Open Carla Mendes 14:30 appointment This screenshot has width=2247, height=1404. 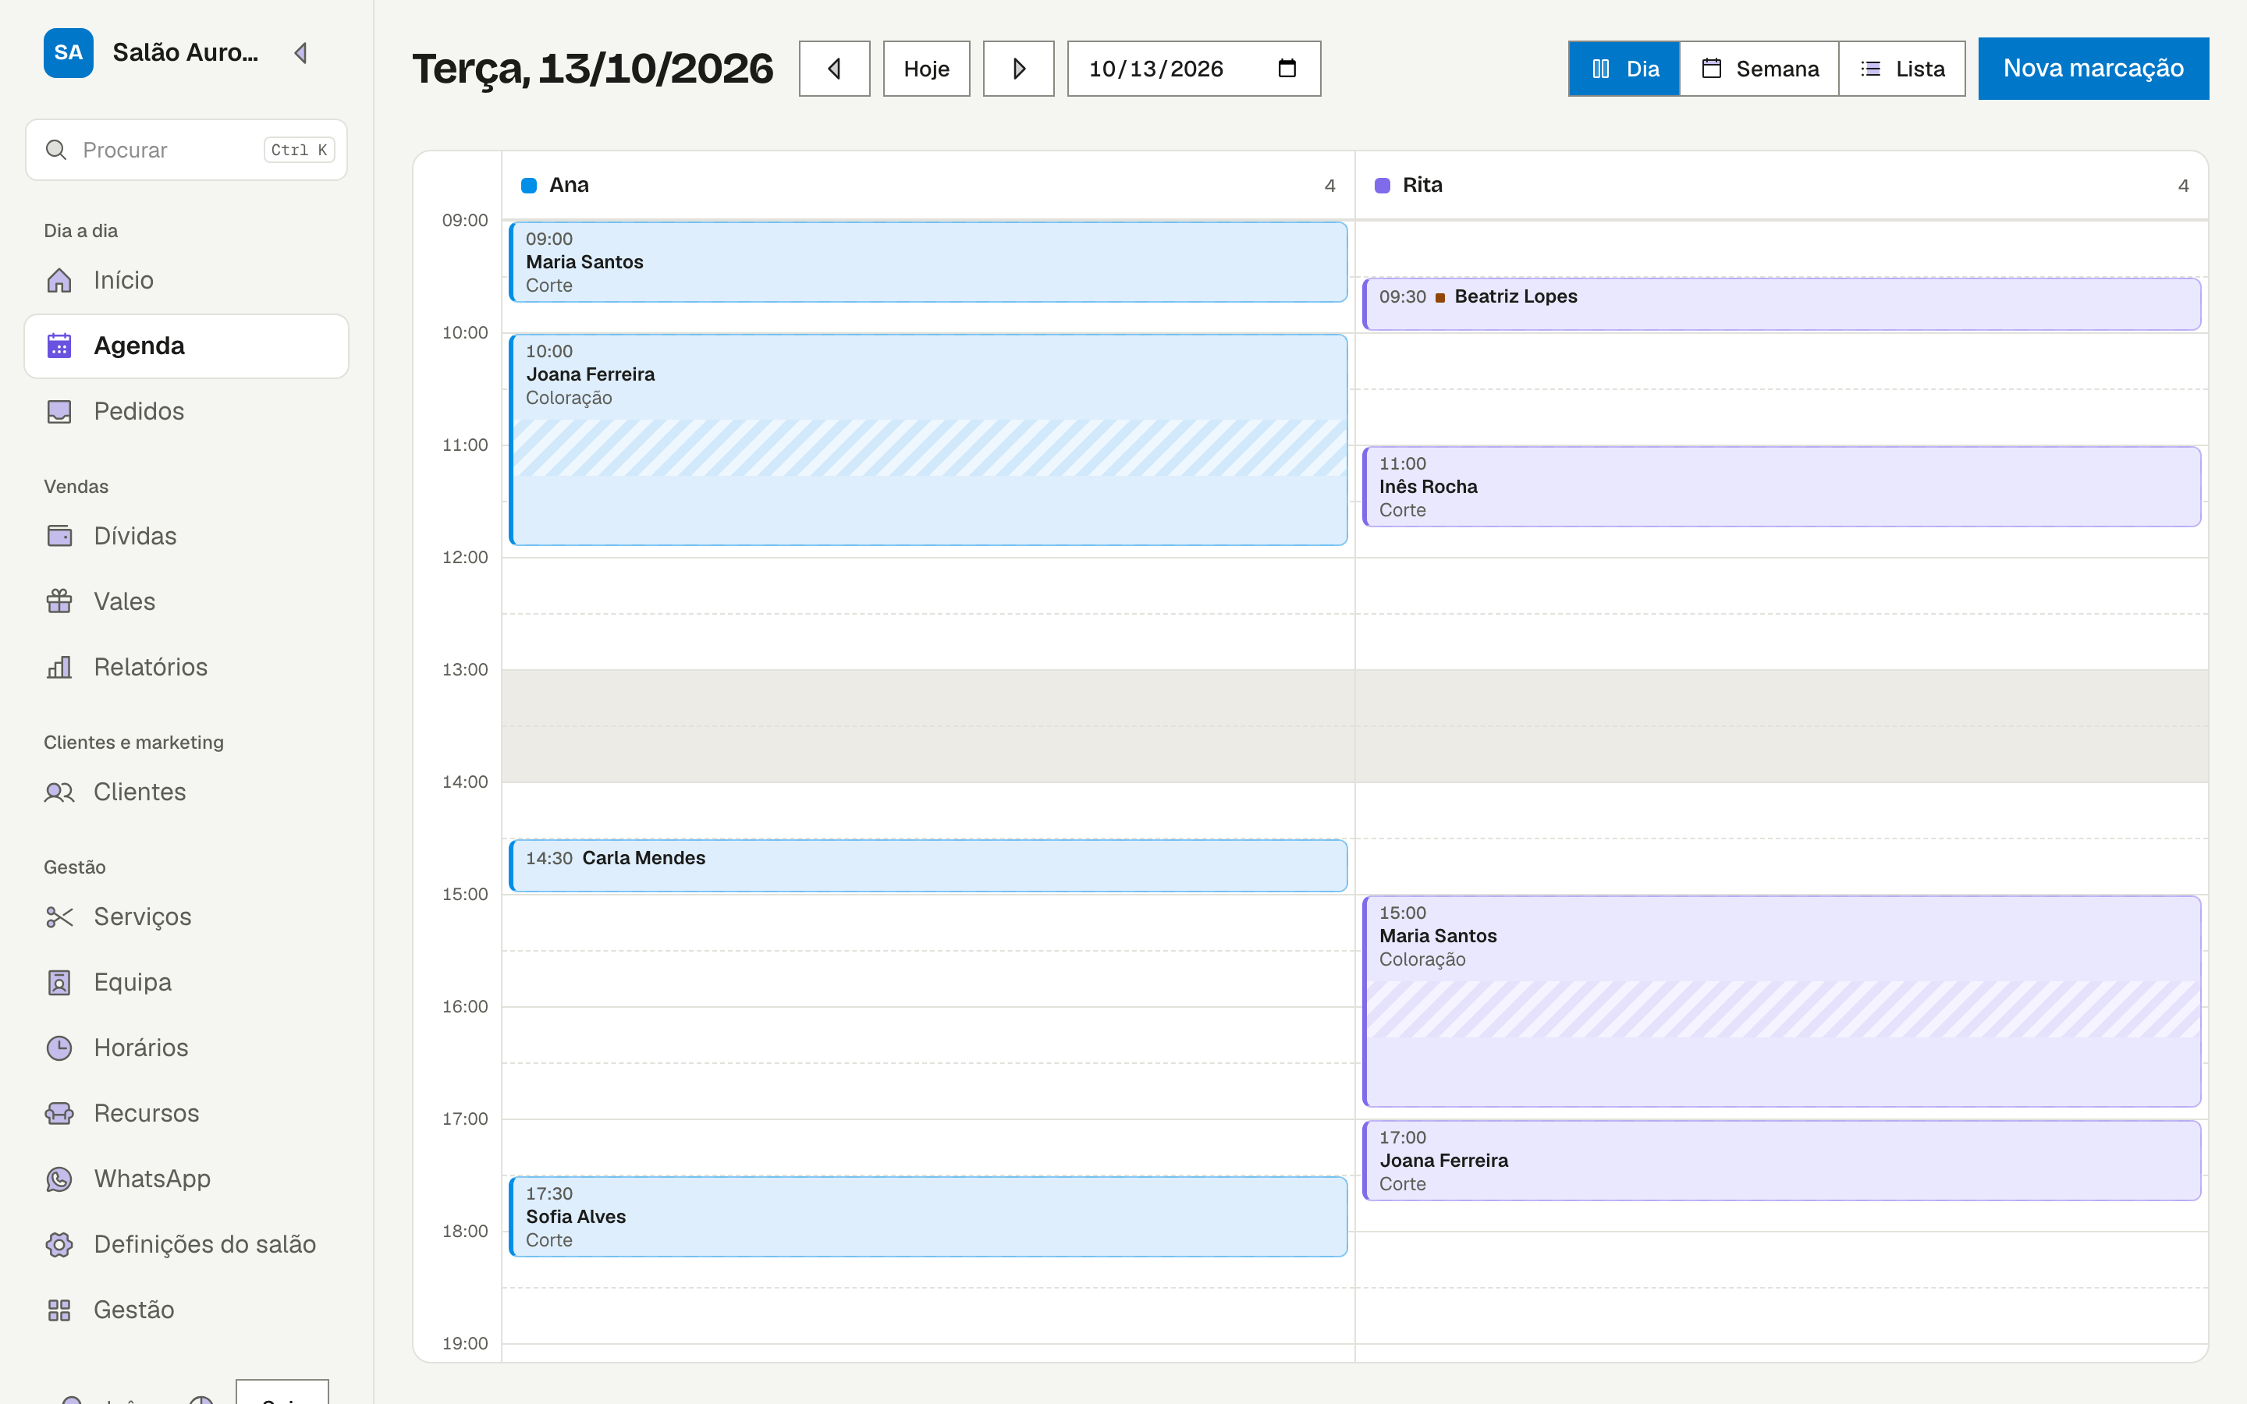(x=928, y=866)
